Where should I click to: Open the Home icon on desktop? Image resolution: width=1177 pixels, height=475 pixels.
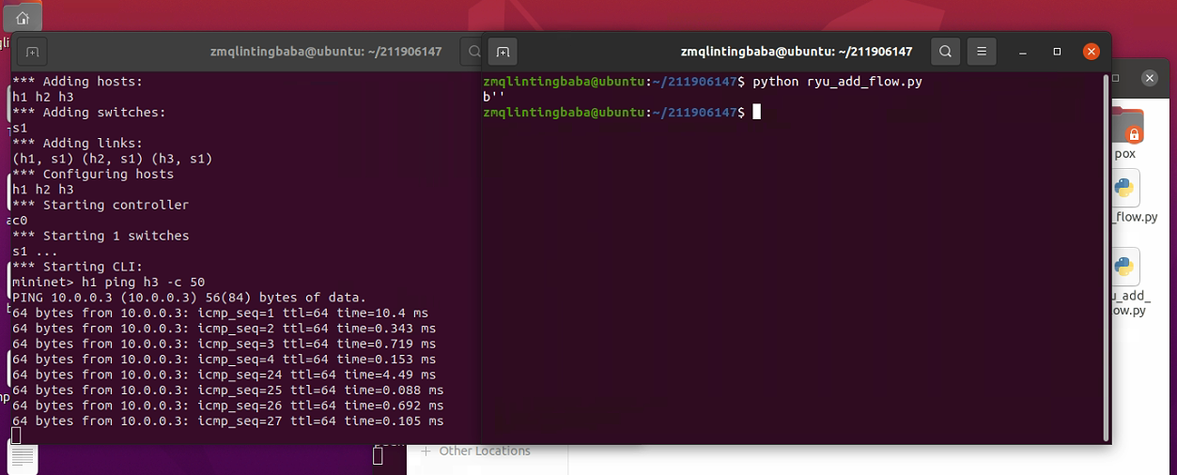pos(23,17)
